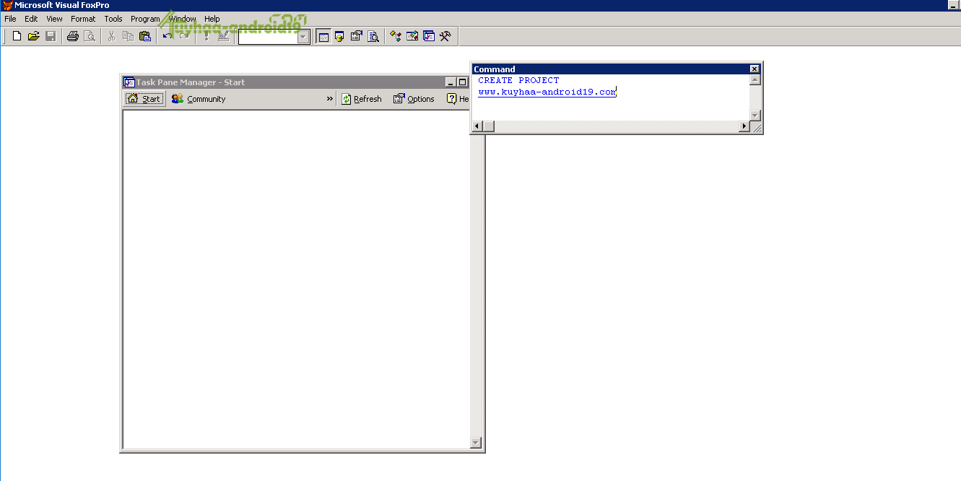The image size is (961, 481).
Task: Click the New file toolbar icon
Action: click(x=17, y=36)
